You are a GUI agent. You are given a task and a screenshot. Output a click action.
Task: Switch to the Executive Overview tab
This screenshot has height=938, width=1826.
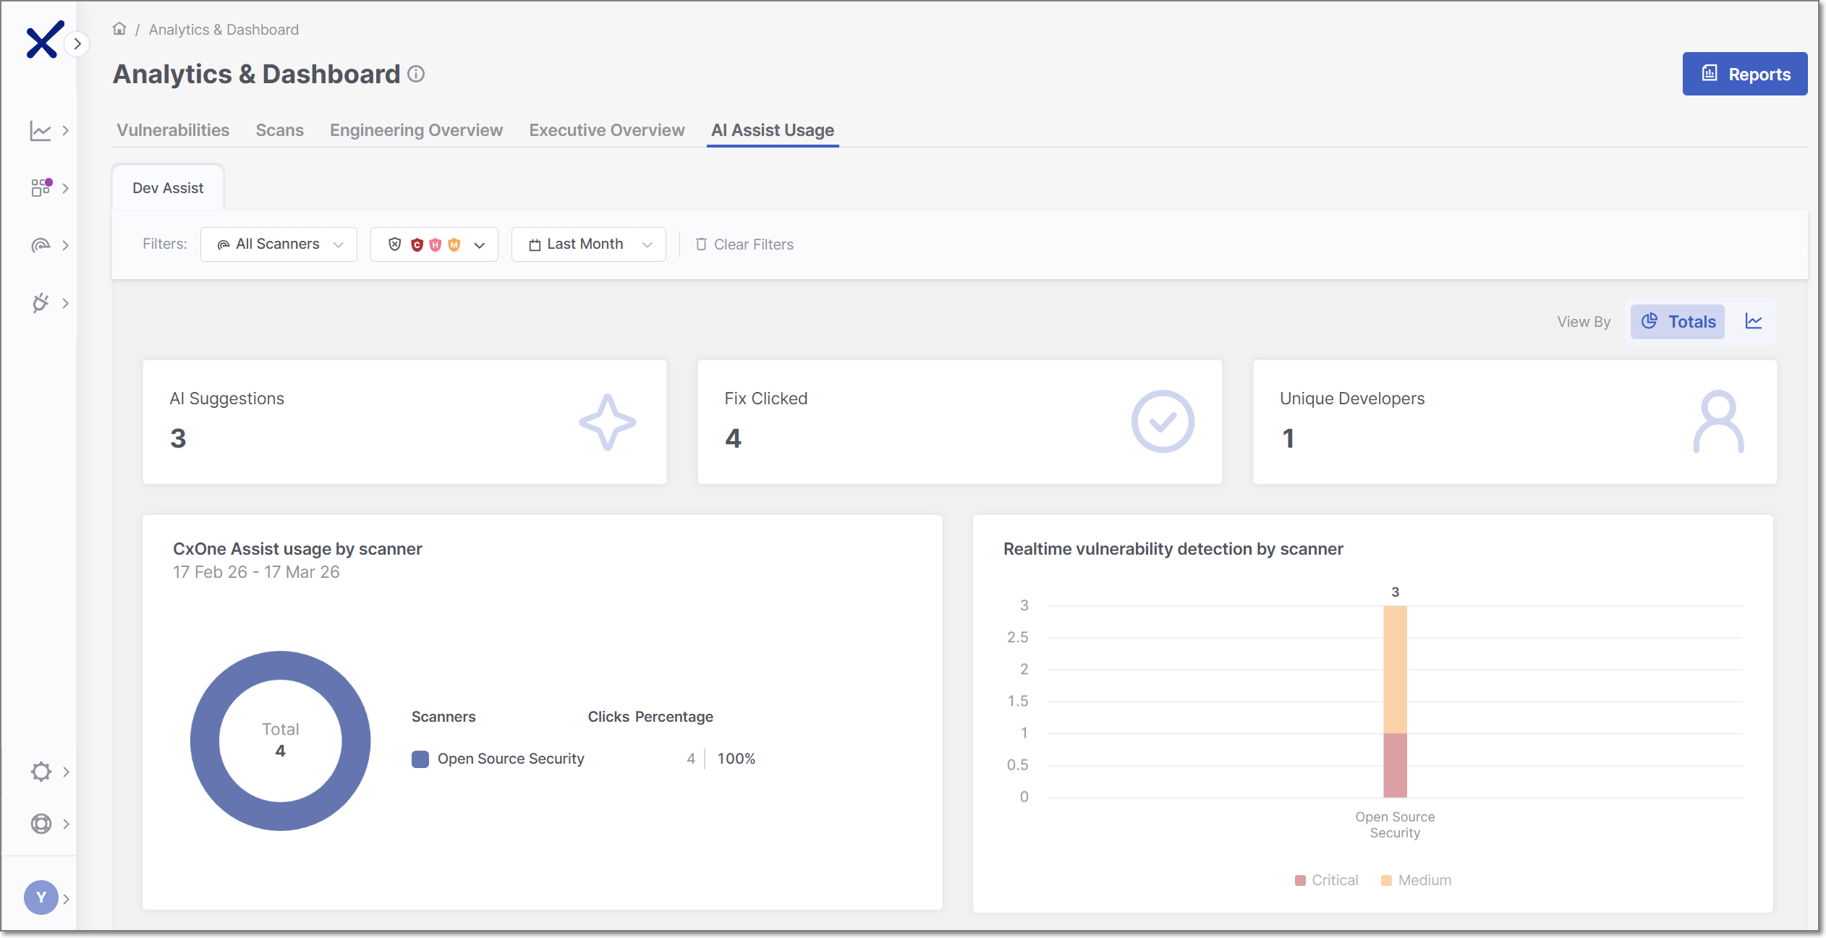click(606, 130)
